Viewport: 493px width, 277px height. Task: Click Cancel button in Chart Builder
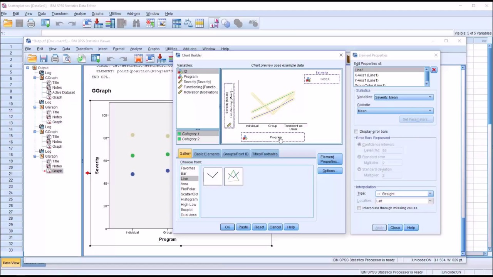coord(275,227)
